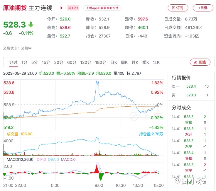Switch to the 180分 chart tab
This screenshot has height=191, width=216.
(101, 62)
